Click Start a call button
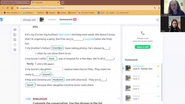185x104 pixels. (143, 47)
